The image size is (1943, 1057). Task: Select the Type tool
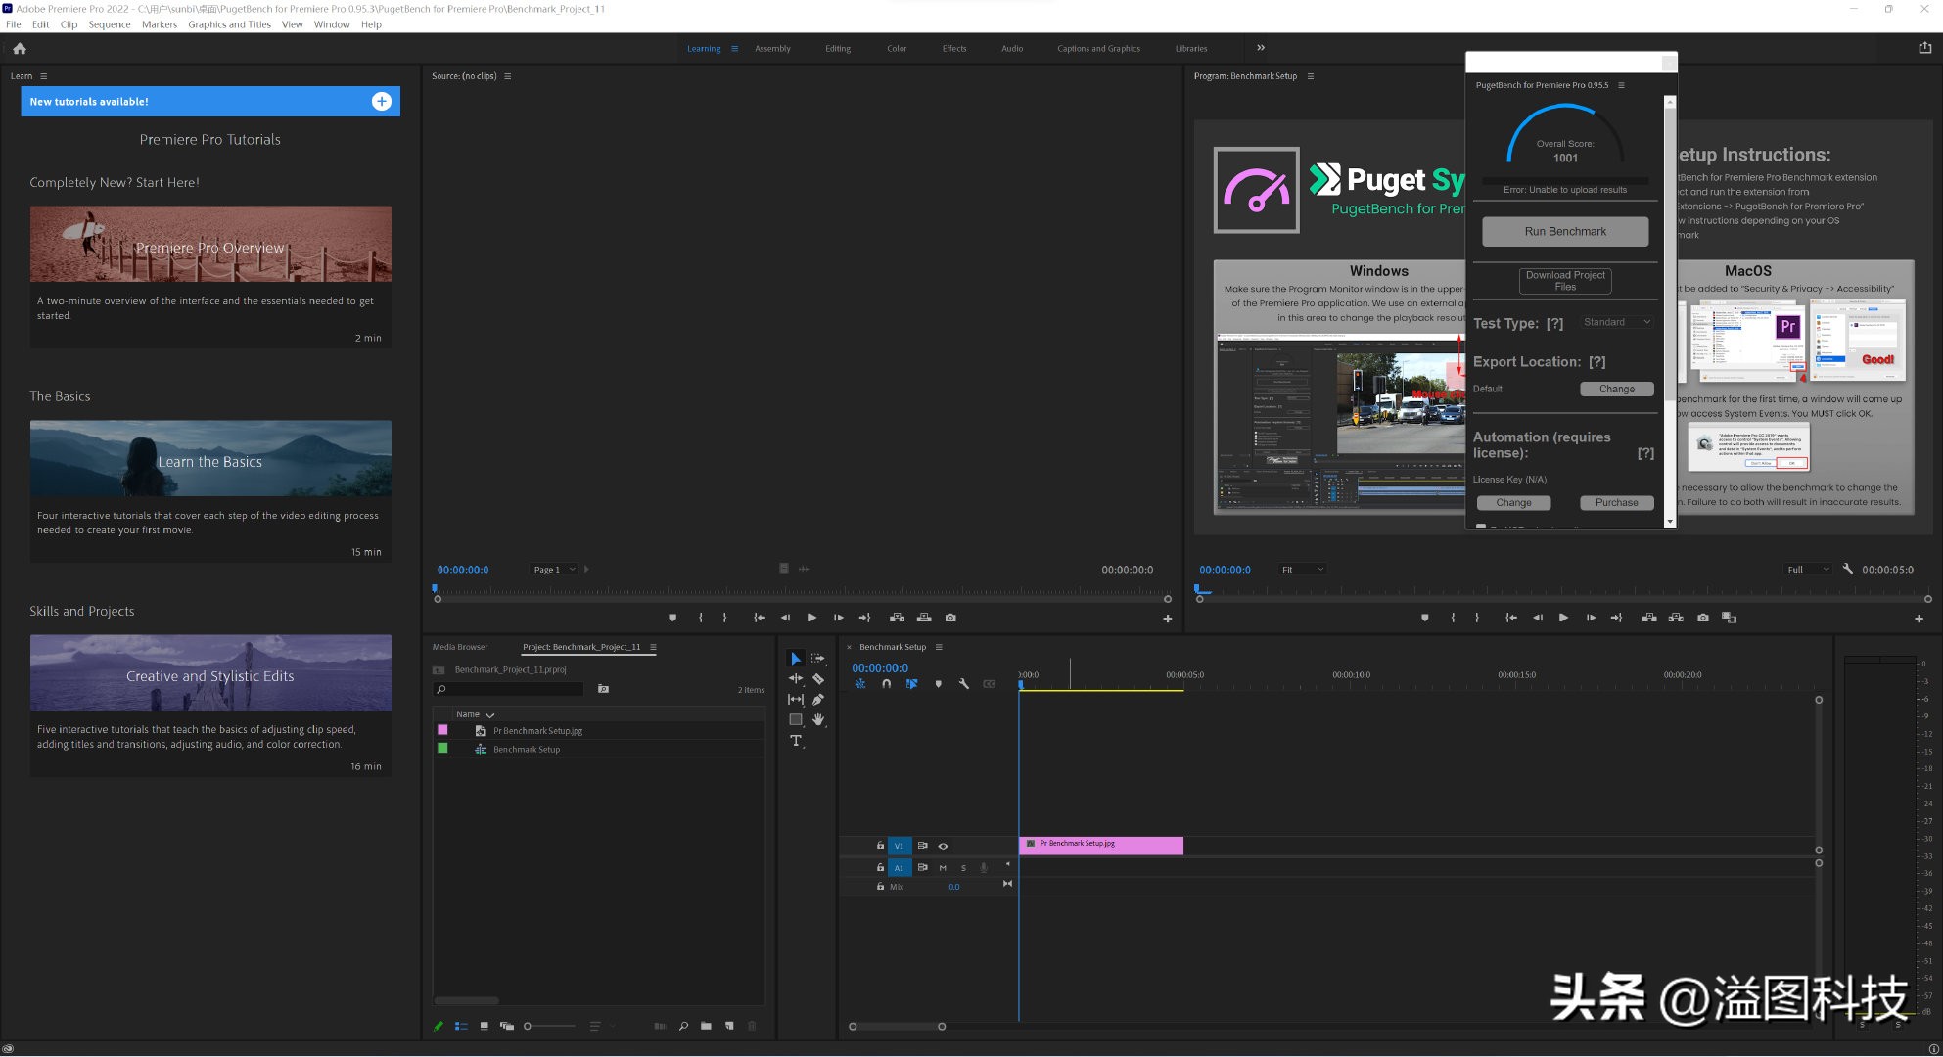[796, 741]
